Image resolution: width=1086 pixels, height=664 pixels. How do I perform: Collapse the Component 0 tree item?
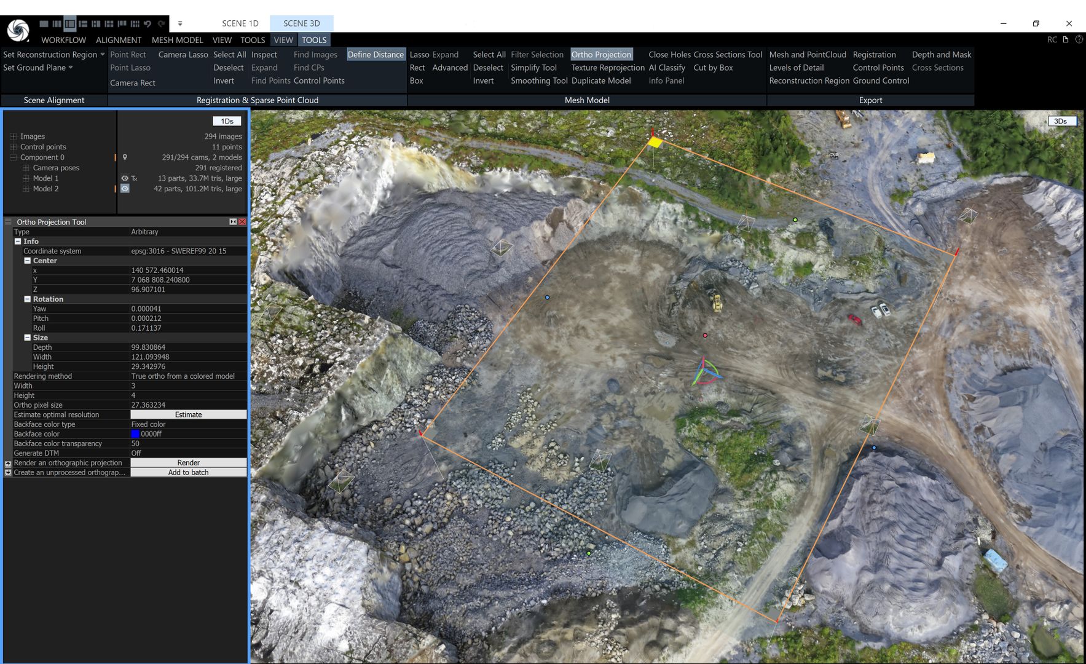[13, 157]
